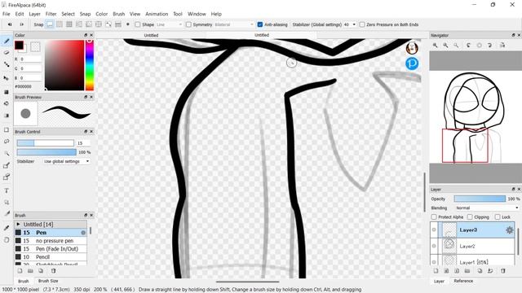The image size is (522, 293).
Task: Delete the layer with trash icon
Action: pyautogui.click(x=503, y=271)
